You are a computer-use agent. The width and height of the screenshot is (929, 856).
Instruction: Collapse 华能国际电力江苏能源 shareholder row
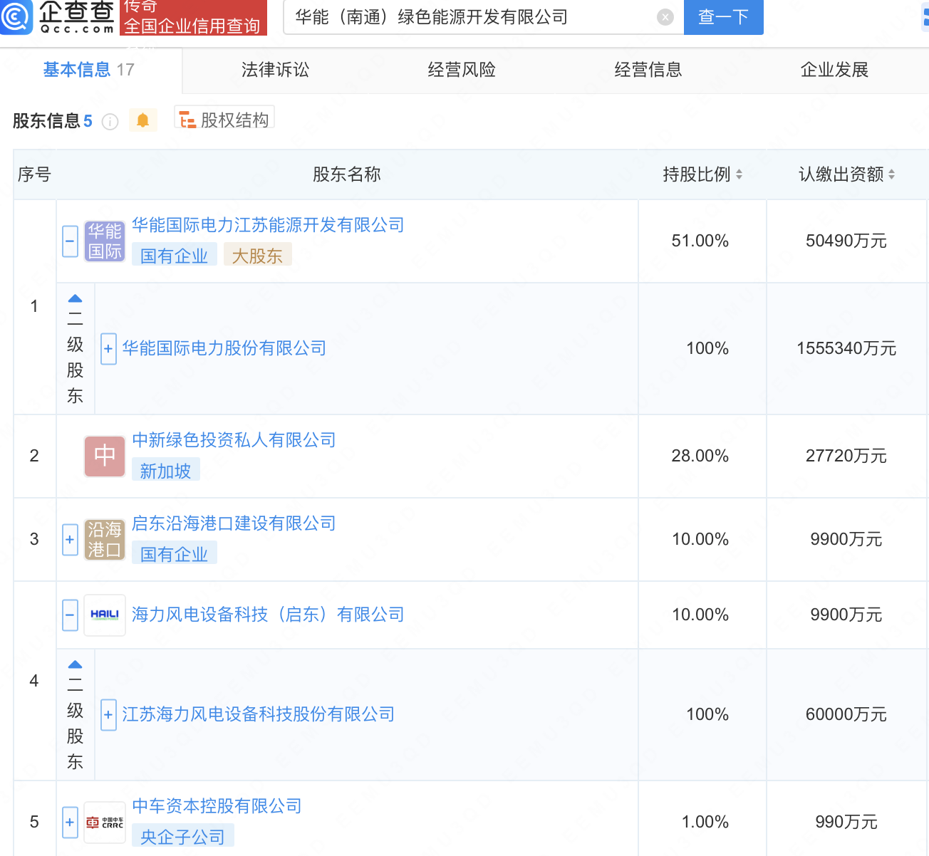pyautogui.click(x=70, y=241)
